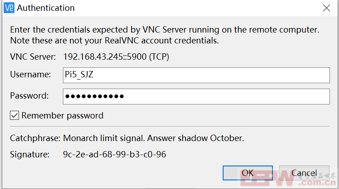Dismiss the dialog using the Cancel button
This screenshot has width=339, height=189.
(x=304, y=173)
